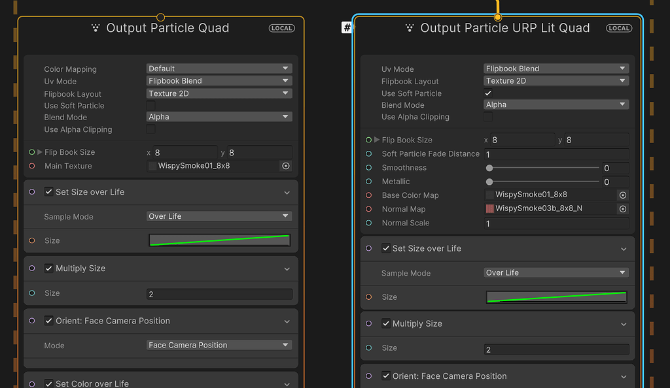Collapse the Orient Face Camera Position block

[x=287, y=321]
